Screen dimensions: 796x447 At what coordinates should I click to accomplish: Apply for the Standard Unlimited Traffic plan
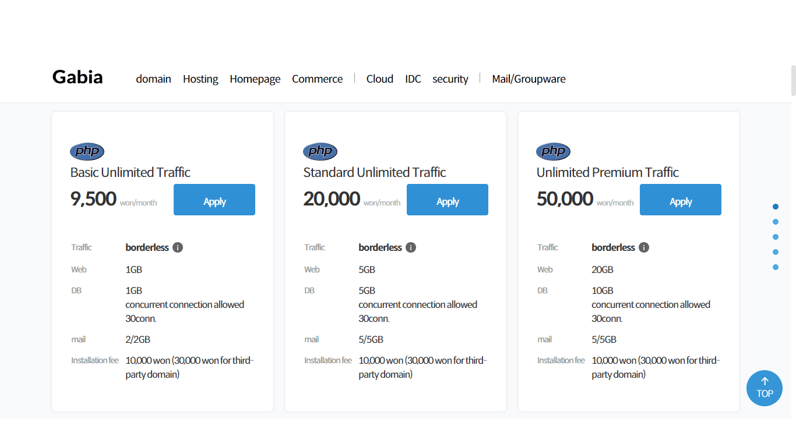(x=448, y=200)
